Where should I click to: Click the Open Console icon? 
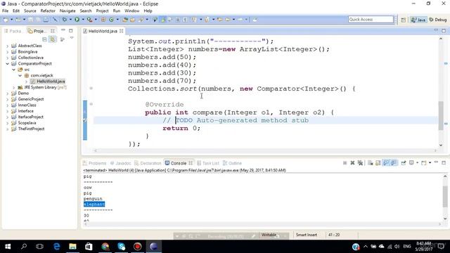(424, 163)
